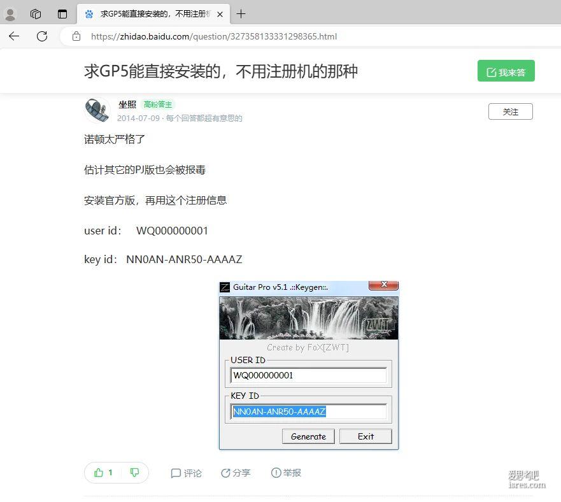
Task: Open the 坐照 user profile link
Action: click(127, 104)
